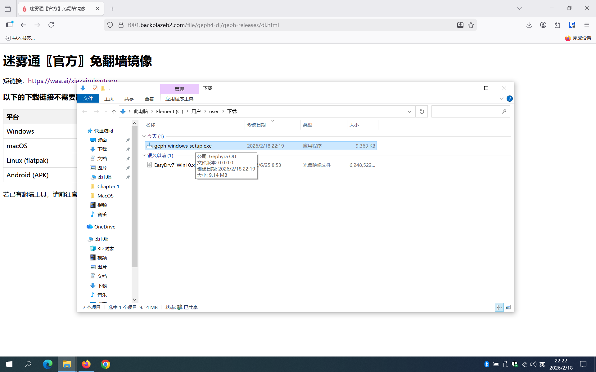This screenshot has width=596, height=372.
Task: Open Firefox extensions puzzle icon
Action: coord(557,25)
